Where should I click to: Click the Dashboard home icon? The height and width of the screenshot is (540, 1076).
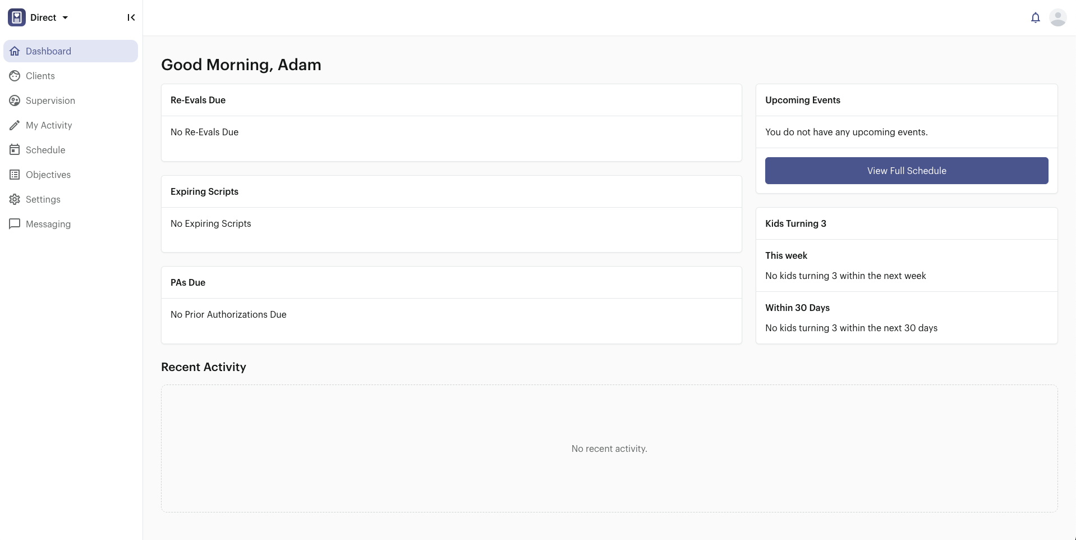click(x=15, y=51)
